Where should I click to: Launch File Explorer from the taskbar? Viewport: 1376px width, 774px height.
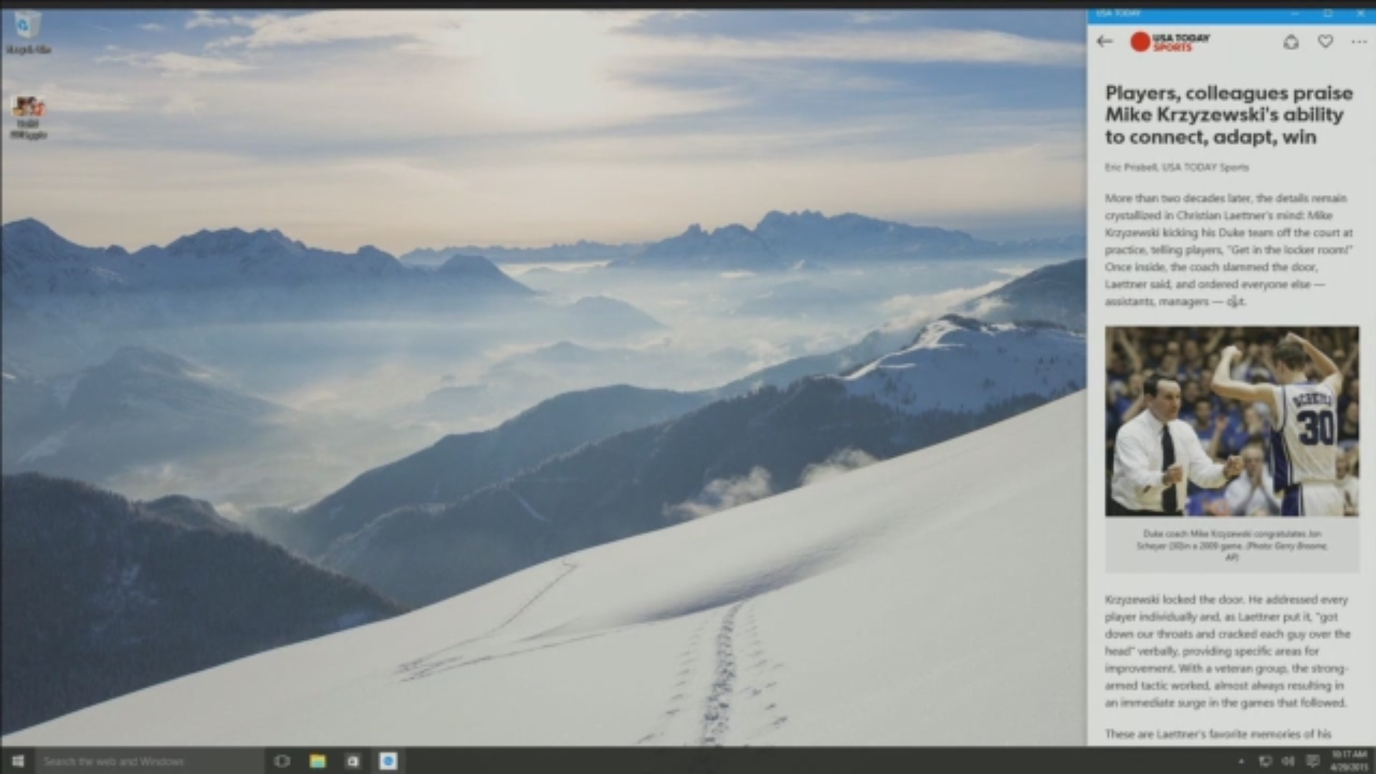pyautogui.click(x=317, y=761)
